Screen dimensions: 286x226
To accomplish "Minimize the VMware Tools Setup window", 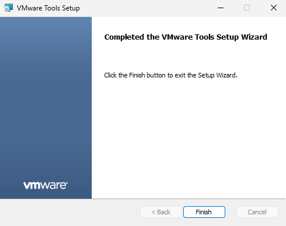I will coord(221,8).
